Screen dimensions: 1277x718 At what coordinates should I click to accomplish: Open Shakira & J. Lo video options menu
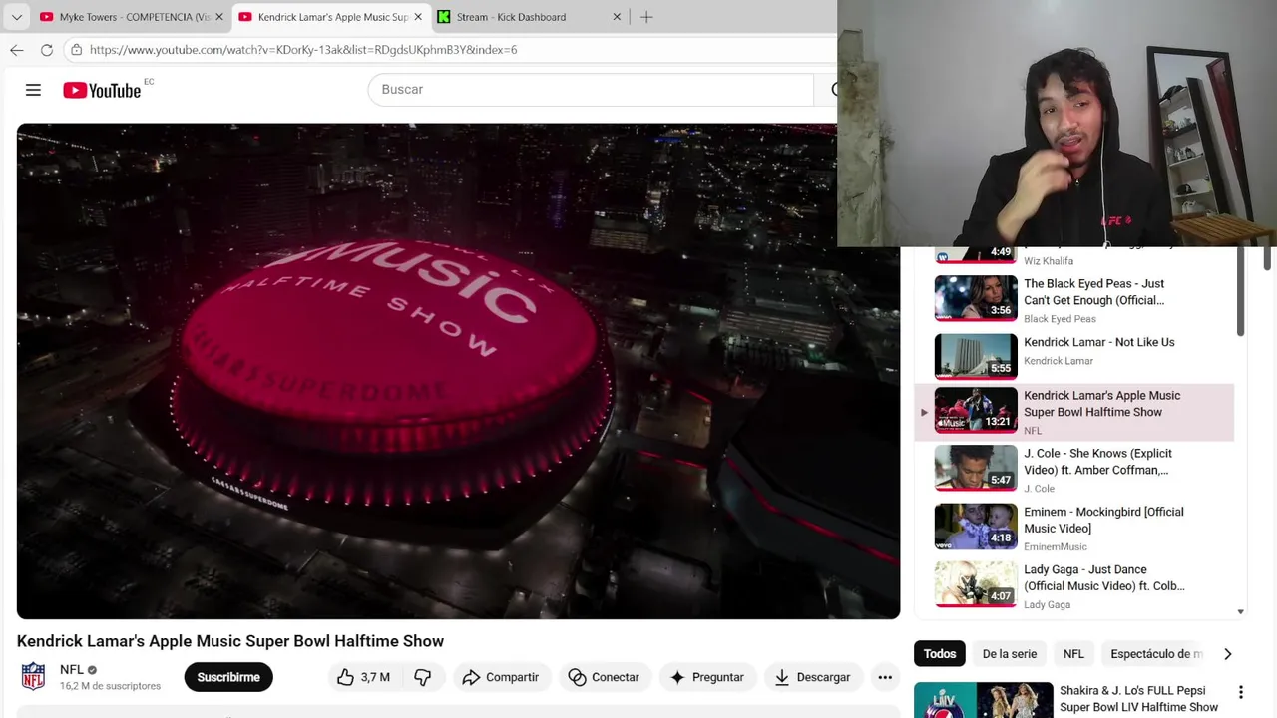pos(1241,692)
